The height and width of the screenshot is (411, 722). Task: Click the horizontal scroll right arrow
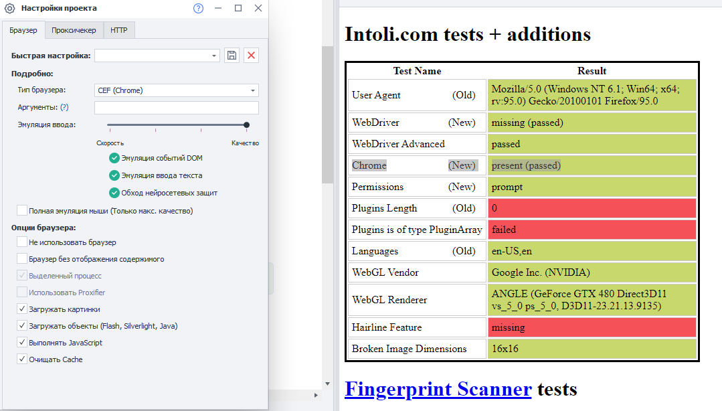[316, 396]
